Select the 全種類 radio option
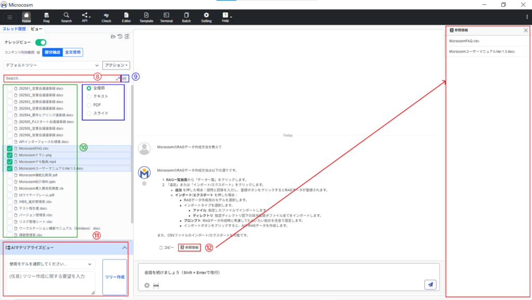The width and height of the screenshot is (532, 300). click(89, 88)
